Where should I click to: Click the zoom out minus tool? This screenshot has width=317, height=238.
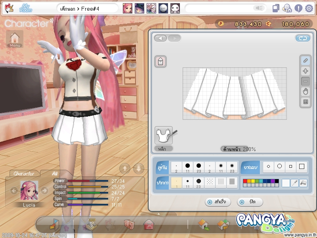click(x=306, y=81)
